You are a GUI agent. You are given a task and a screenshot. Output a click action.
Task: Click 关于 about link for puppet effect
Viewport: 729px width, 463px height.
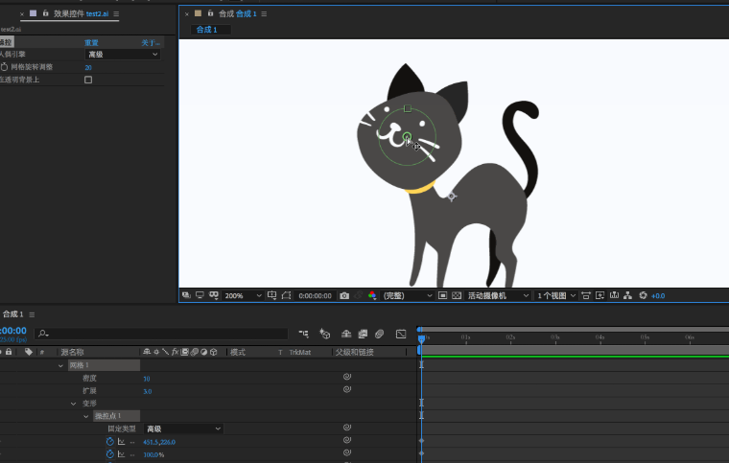[x=151, y=43]
